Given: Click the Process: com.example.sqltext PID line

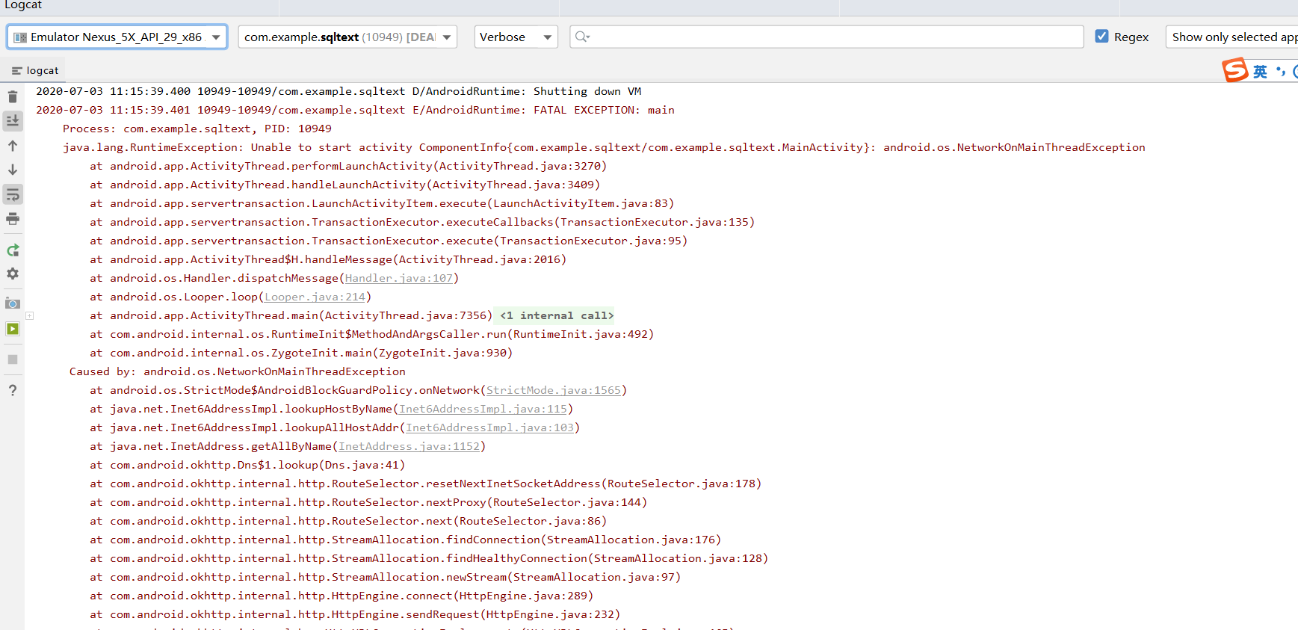Looking at the screenshot, I should pyautogui.click(x=197, y=129).
